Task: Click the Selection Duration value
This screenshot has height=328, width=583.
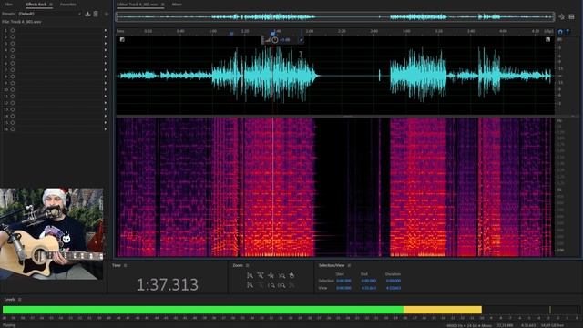Action: (x=394, y=281)
